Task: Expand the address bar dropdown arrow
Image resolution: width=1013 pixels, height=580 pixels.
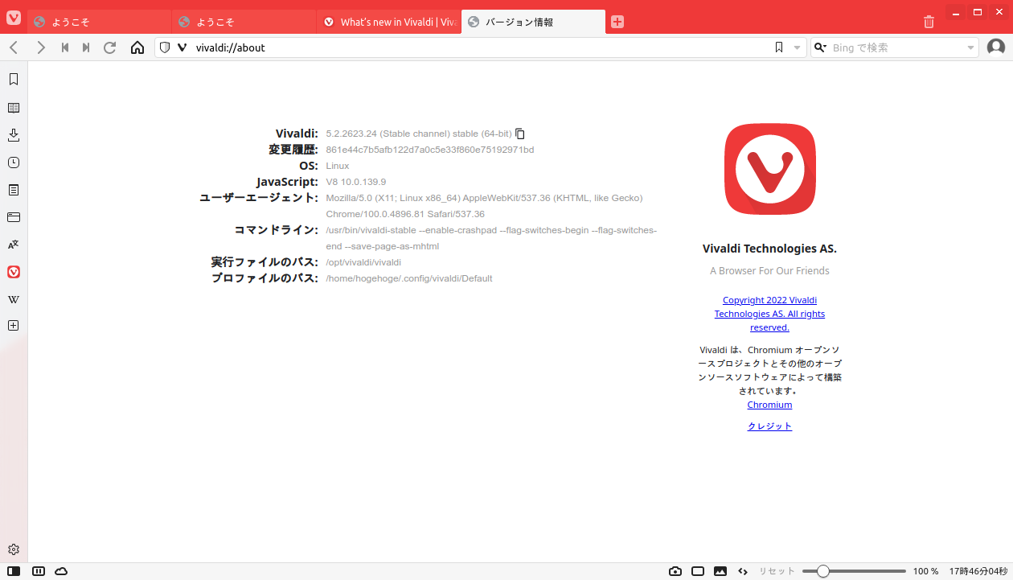Action: click(x=797, y=47)
